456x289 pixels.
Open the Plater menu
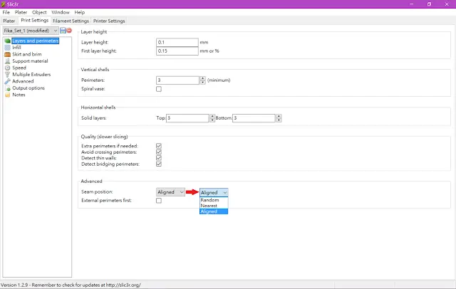pos(21,12)
